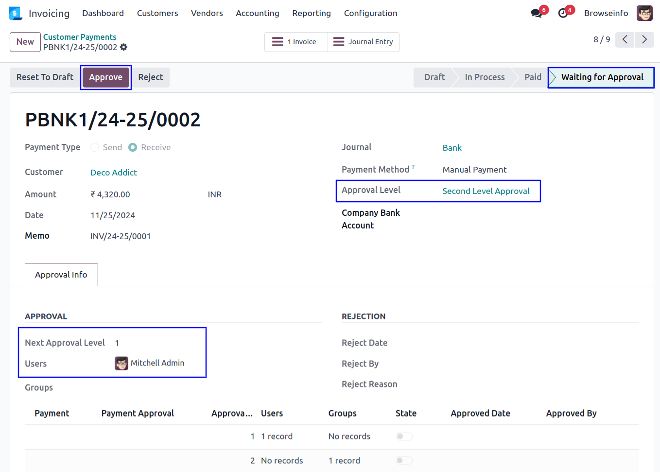Click the user avatar in top bar
This screenshot has width=660, height=472.
coord(644,13)
